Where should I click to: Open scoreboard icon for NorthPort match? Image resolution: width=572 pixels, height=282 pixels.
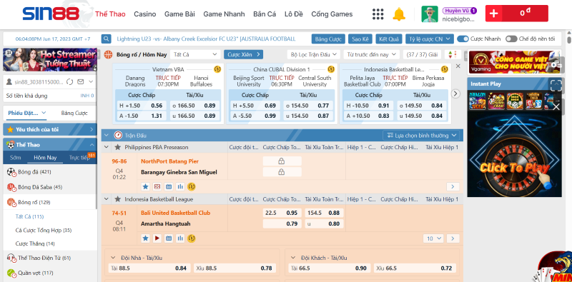coord(157,186)
